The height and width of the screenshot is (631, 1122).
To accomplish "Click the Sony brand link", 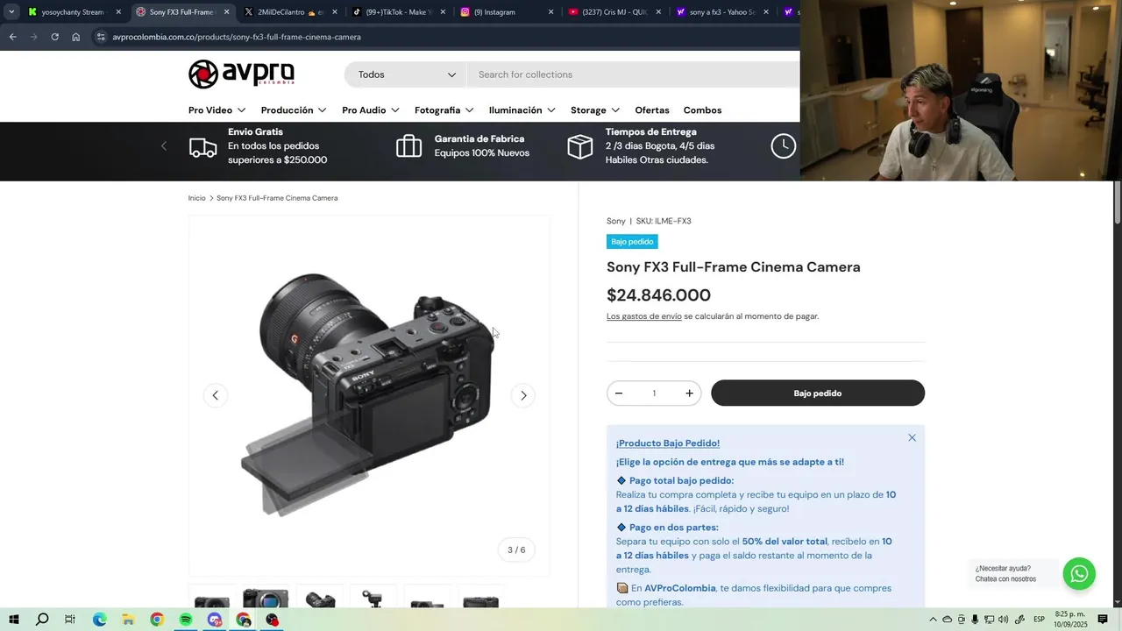I will pos(616,221).
